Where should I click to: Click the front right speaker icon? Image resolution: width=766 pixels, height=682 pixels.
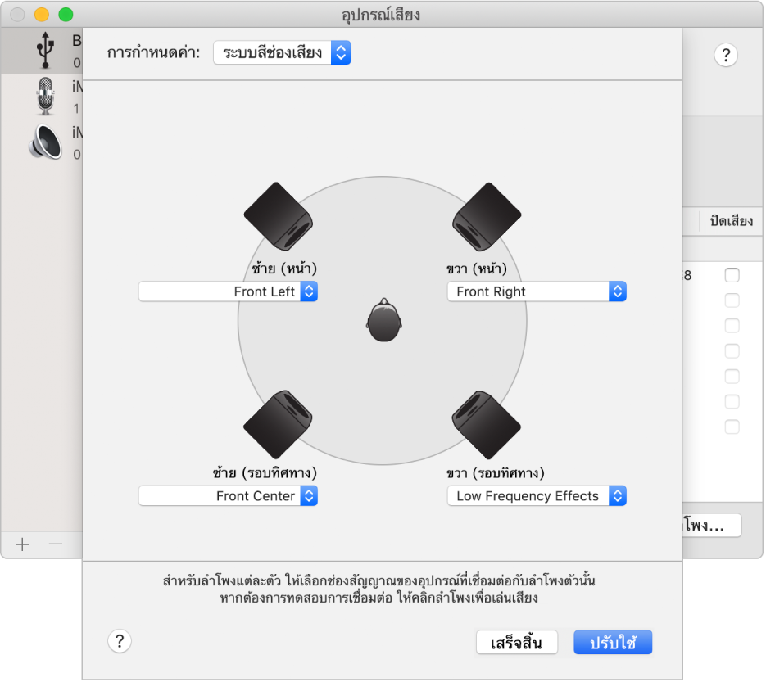pyautogui.click(x=487, y=215)
